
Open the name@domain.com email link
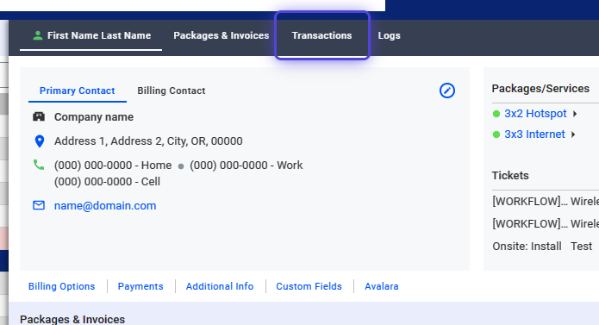click(105, 206)
